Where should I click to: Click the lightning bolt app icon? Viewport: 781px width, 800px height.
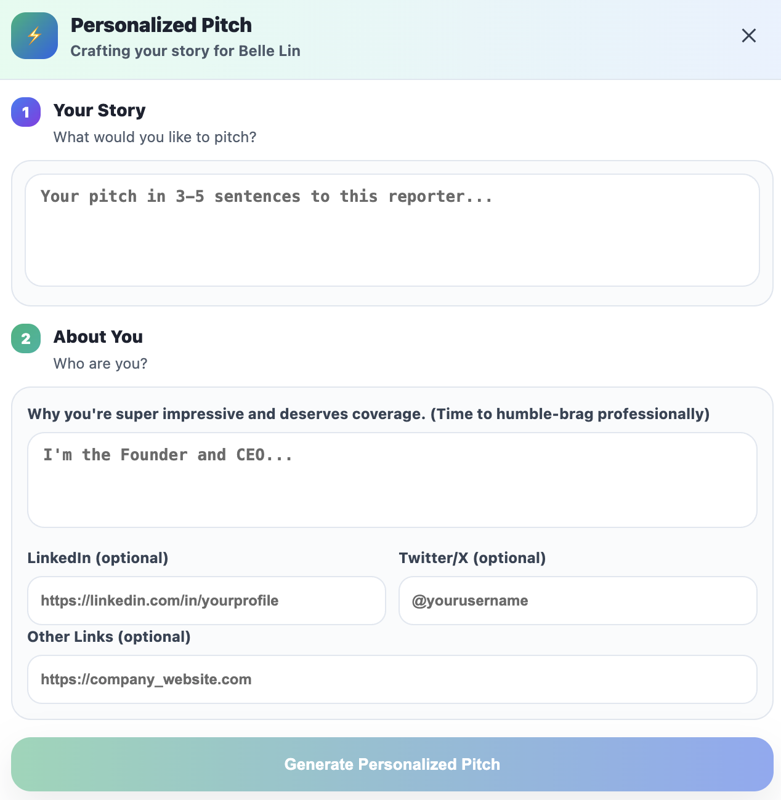point(34,36)
